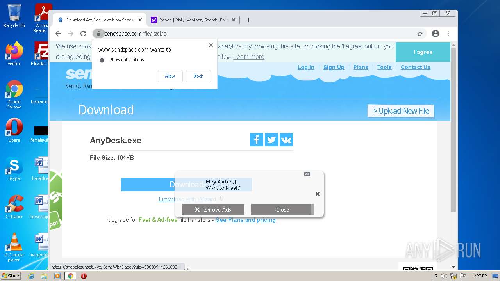Open the Windows Start menu
This screenshot has width=500, height=281.
click(x=11, y=276)
